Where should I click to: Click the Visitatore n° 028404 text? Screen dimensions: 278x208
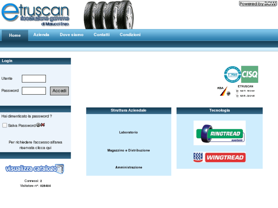(35, 186)
